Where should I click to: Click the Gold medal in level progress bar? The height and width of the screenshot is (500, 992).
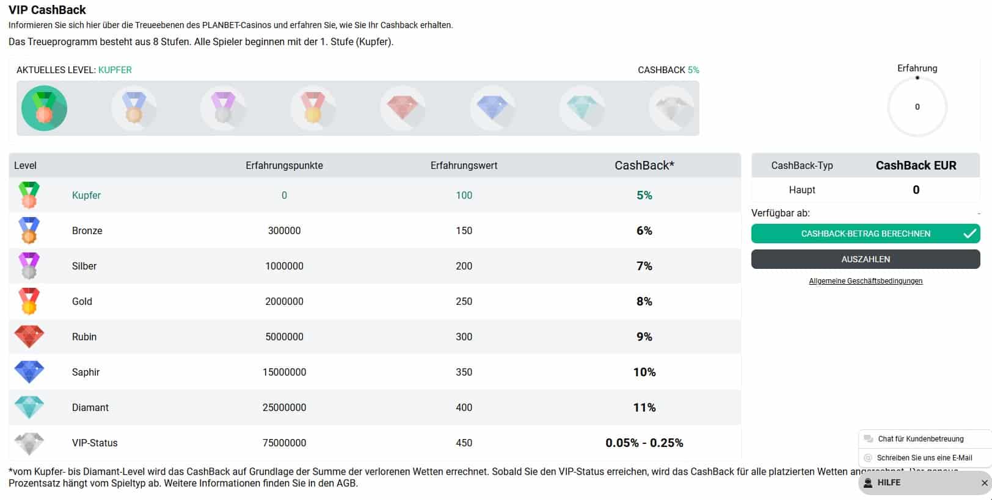pos(313,109)
